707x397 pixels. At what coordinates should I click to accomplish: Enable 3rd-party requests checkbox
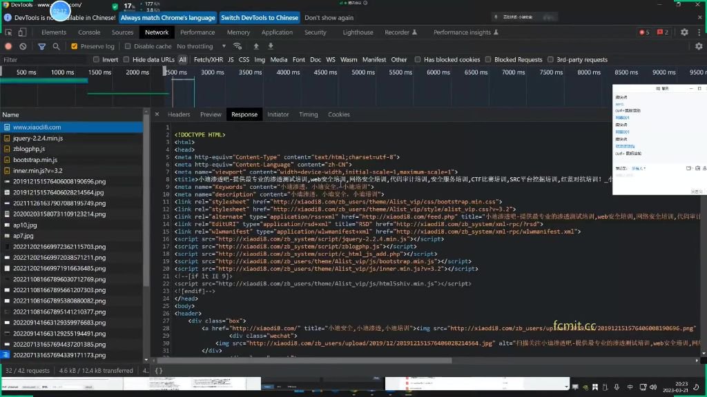click(x=550, y=59)
